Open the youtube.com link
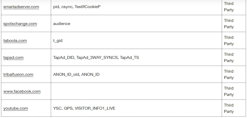The height and width of the screenshot is (118, 247). point(16,108)
